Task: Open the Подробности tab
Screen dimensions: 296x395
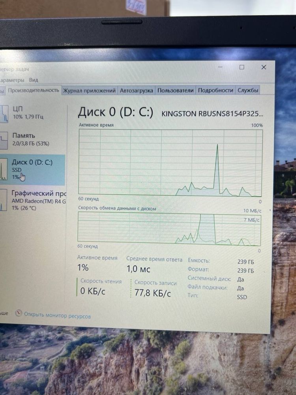Action: (x=215, y=90)
